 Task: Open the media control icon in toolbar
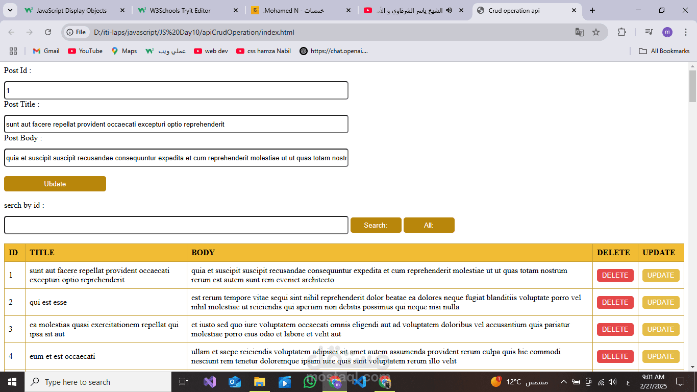(x=649, y=32)
